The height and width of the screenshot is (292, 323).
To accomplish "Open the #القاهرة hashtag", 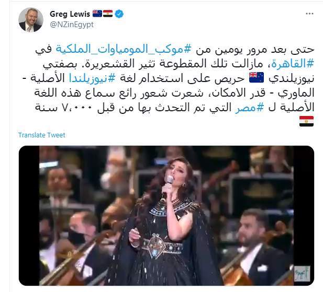I will tap(293, 64).
